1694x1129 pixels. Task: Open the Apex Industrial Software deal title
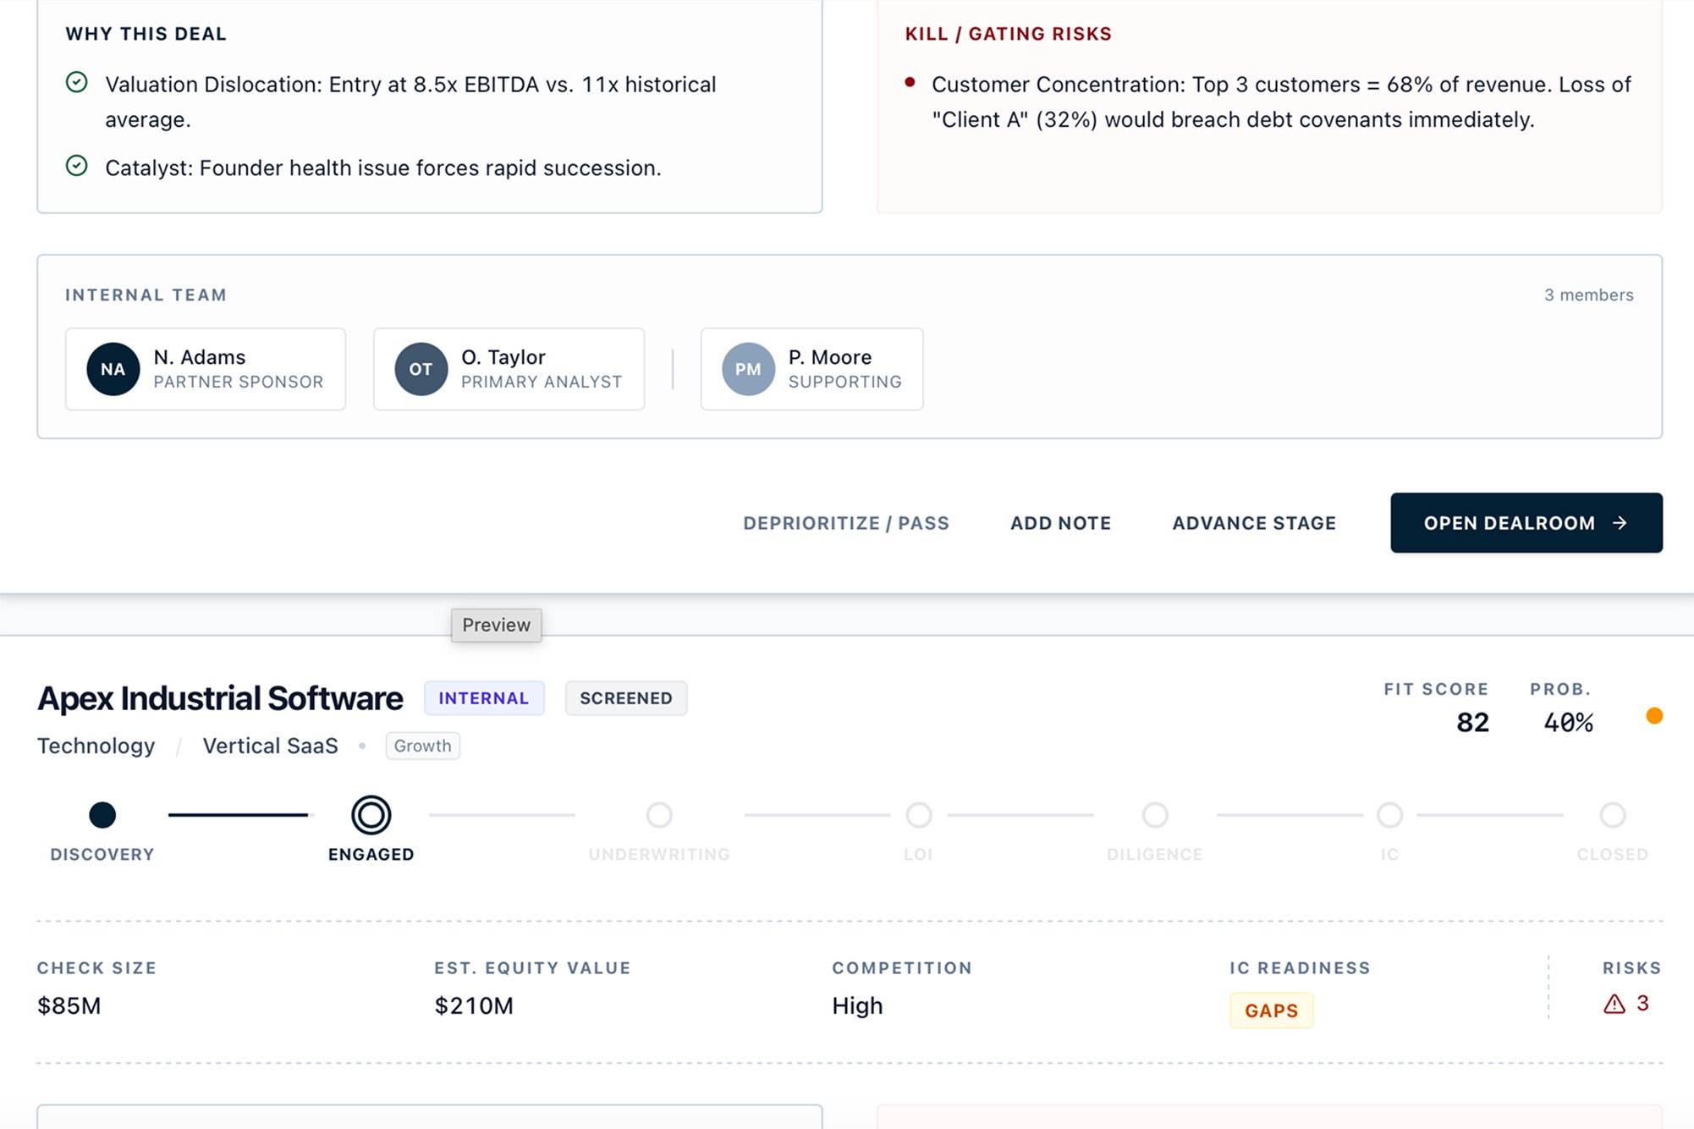click(220, 698)
